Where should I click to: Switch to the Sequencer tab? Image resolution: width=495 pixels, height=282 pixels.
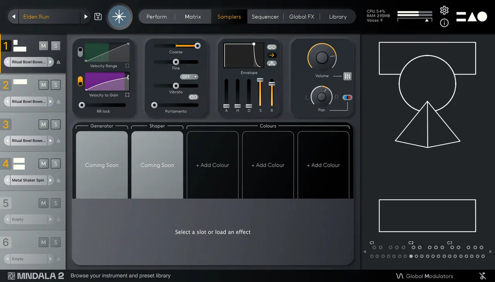(265, 17)
